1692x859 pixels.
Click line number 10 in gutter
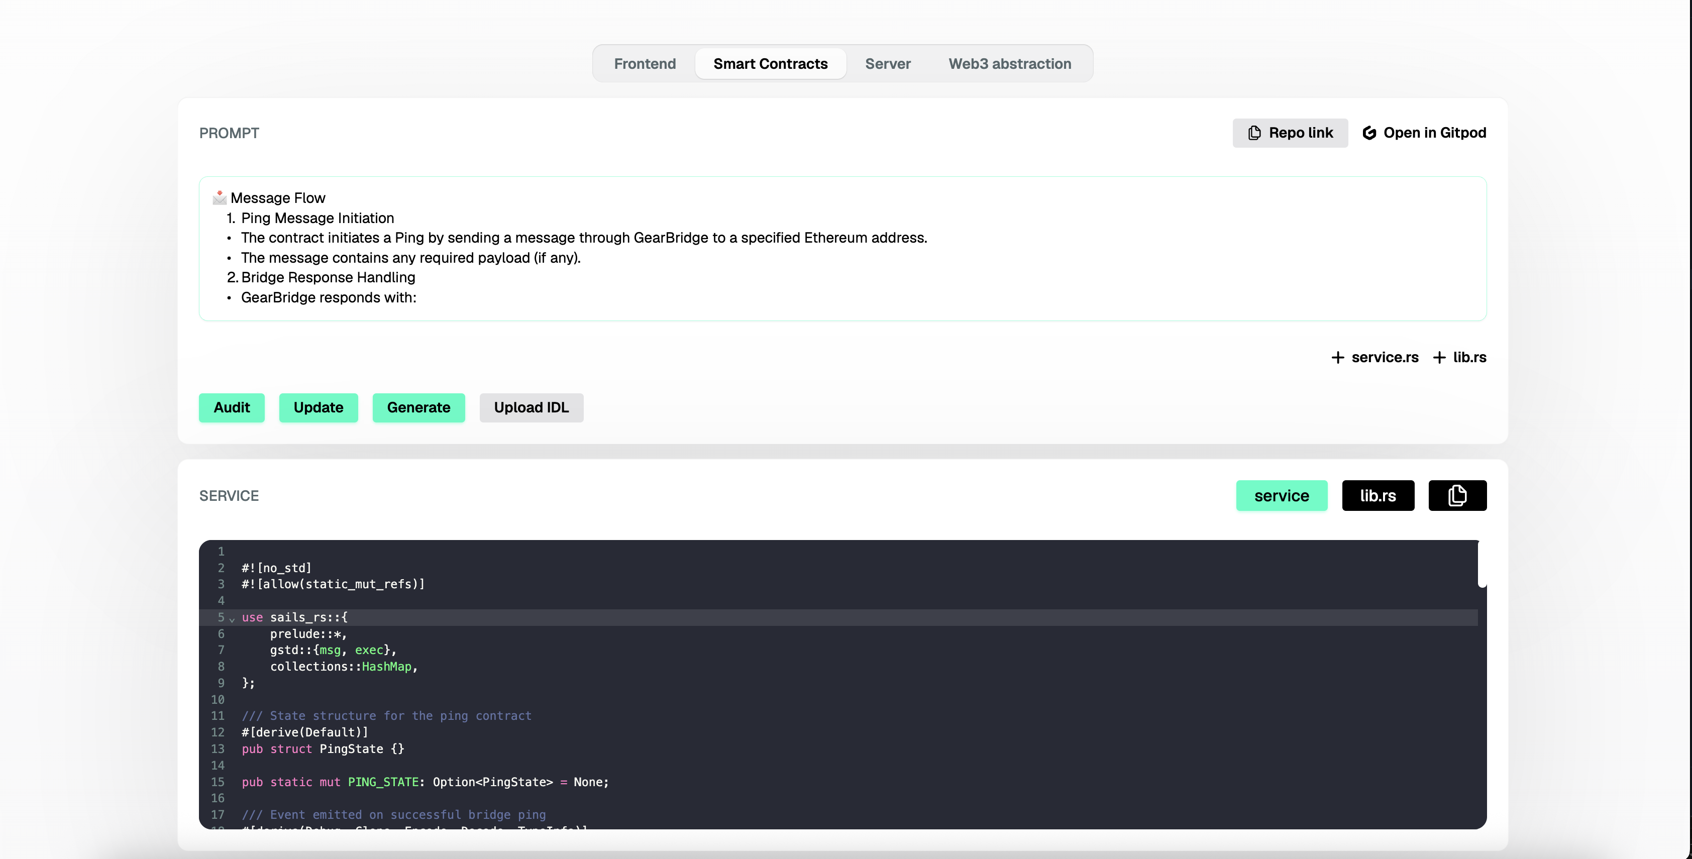[218, 699]
